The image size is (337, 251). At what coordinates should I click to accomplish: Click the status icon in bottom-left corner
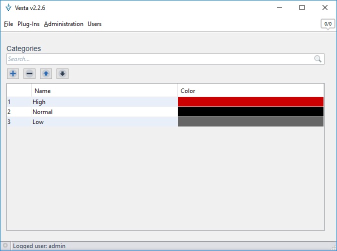pyautogui.click(x=5, y=246)
